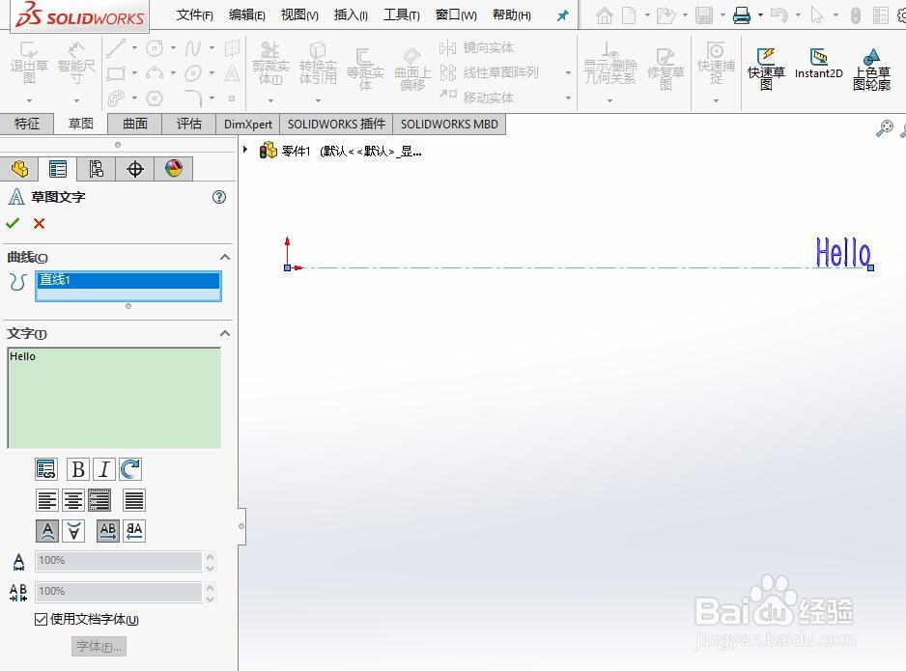Click the sketch origin point
The image size is (906, 671).
click(x=287, y=267)
